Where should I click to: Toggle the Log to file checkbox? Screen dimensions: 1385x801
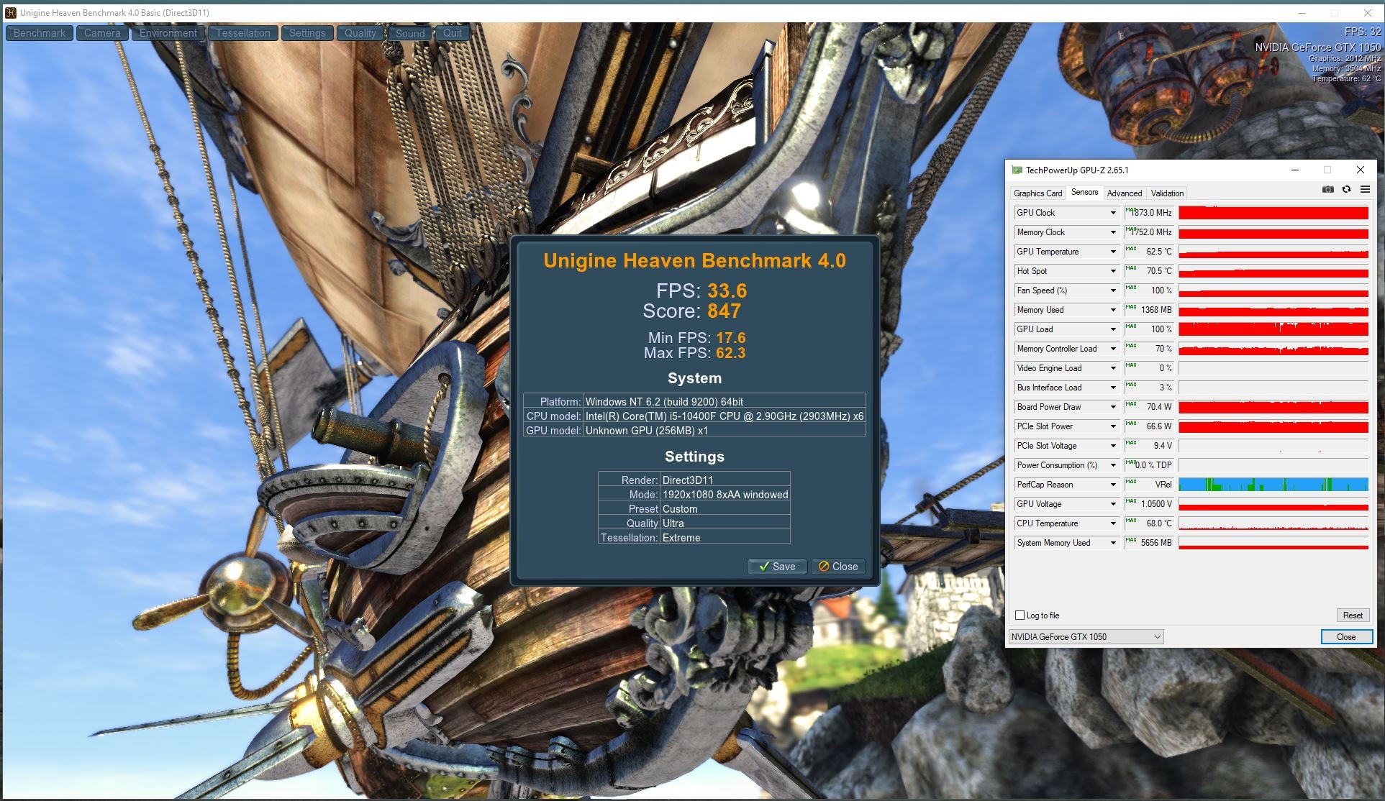click(1020, 615)
